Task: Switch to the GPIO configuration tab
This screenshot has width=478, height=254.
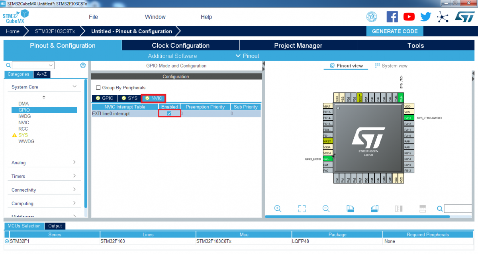Action: pyautogui.click(x=105, y=98)
